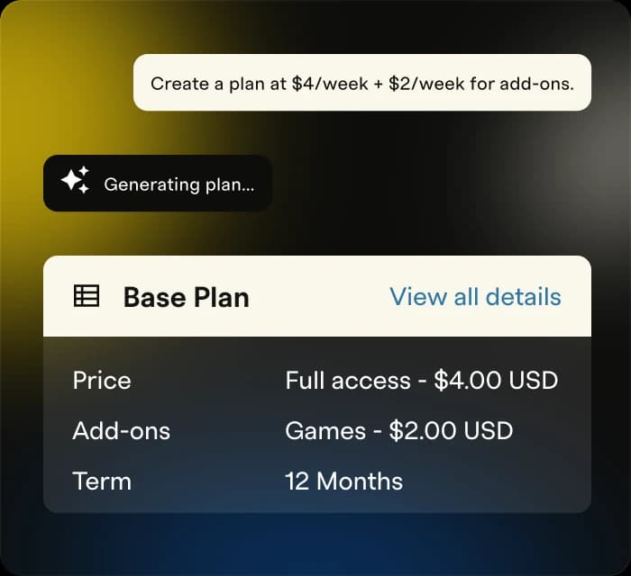This screenshot has width=631, height=576.
Task: Click the $2.00 USD add-on amount
Action: point(451,430)
